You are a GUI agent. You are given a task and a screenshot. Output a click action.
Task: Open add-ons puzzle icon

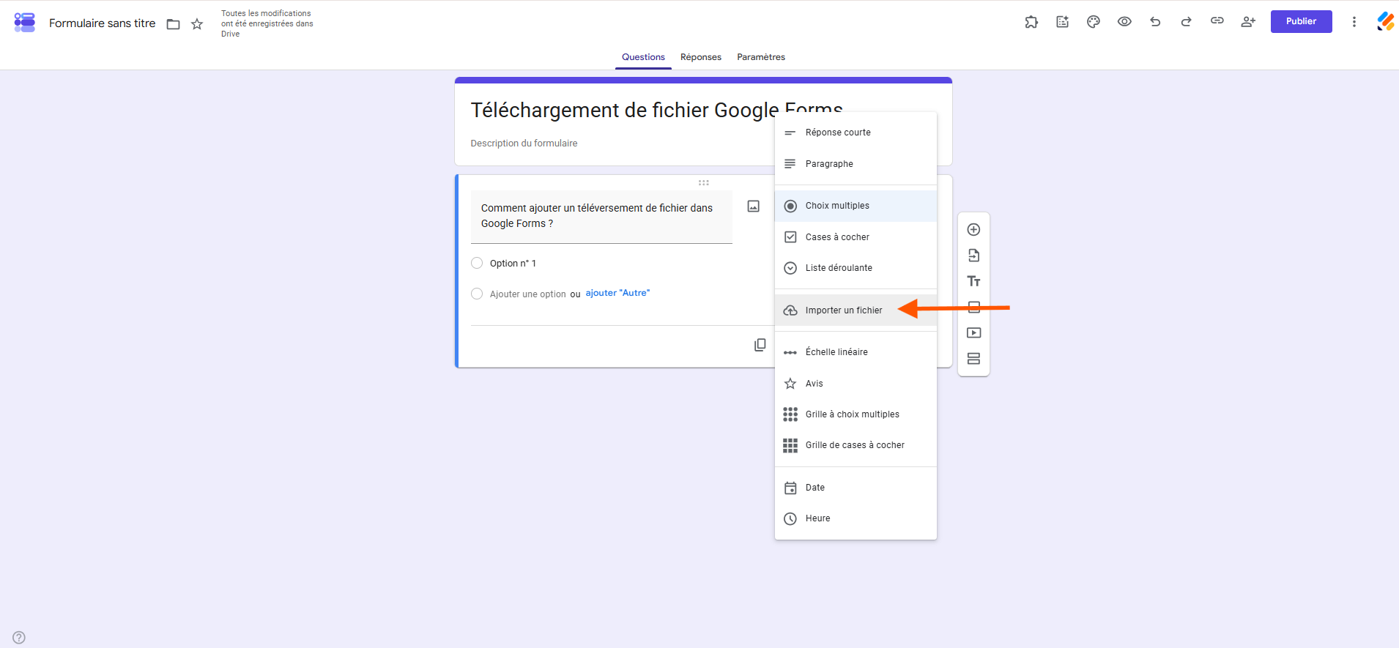click(1031, 22)
